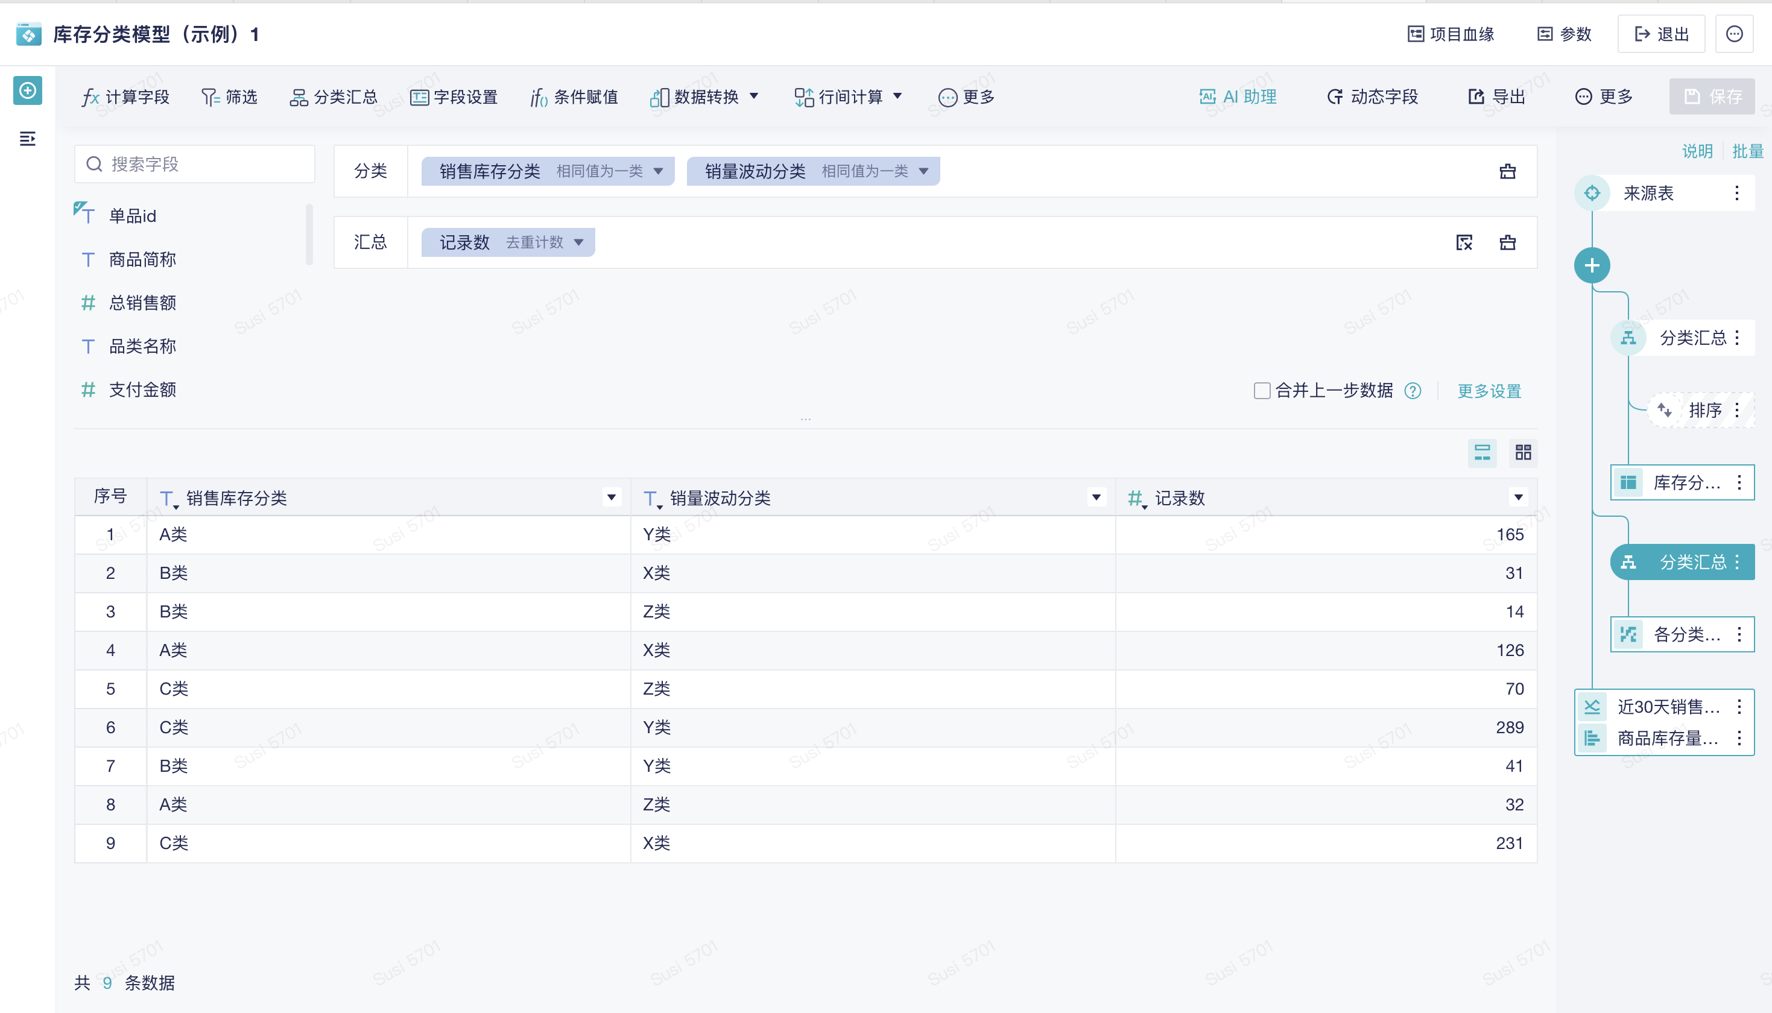Open the 销量波动分类 column header dropdown
This screenshot has width=1772, height=1013.
point(1096,497)
